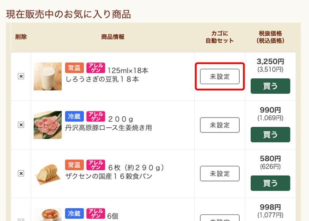Delete the 16-grain bread item X icon
Image resolution: width=309 pixels, height=221 pixels.
pyautogui.click(x=21, y=173)
